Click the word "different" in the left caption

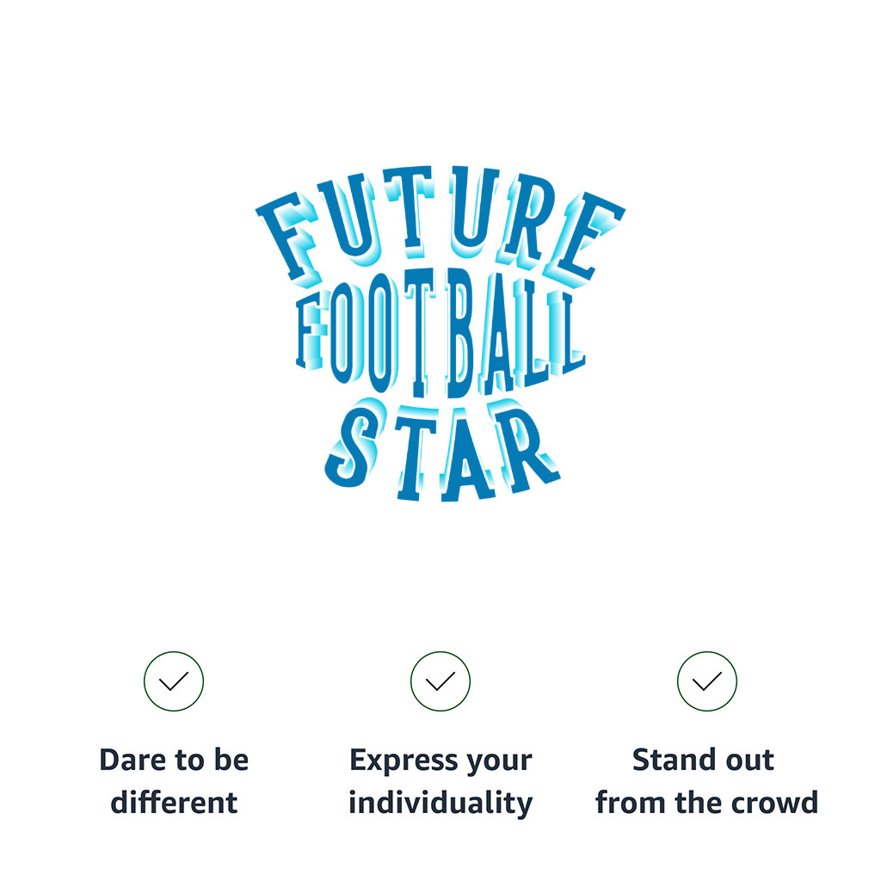174,803
